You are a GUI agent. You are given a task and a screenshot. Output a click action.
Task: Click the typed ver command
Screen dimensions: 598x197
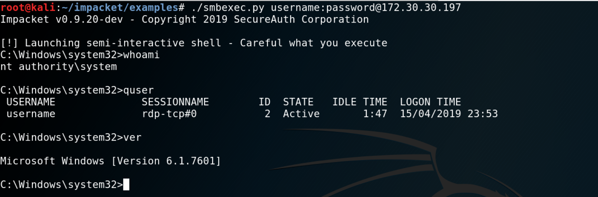pyautogui.click(x=132, y=138)
